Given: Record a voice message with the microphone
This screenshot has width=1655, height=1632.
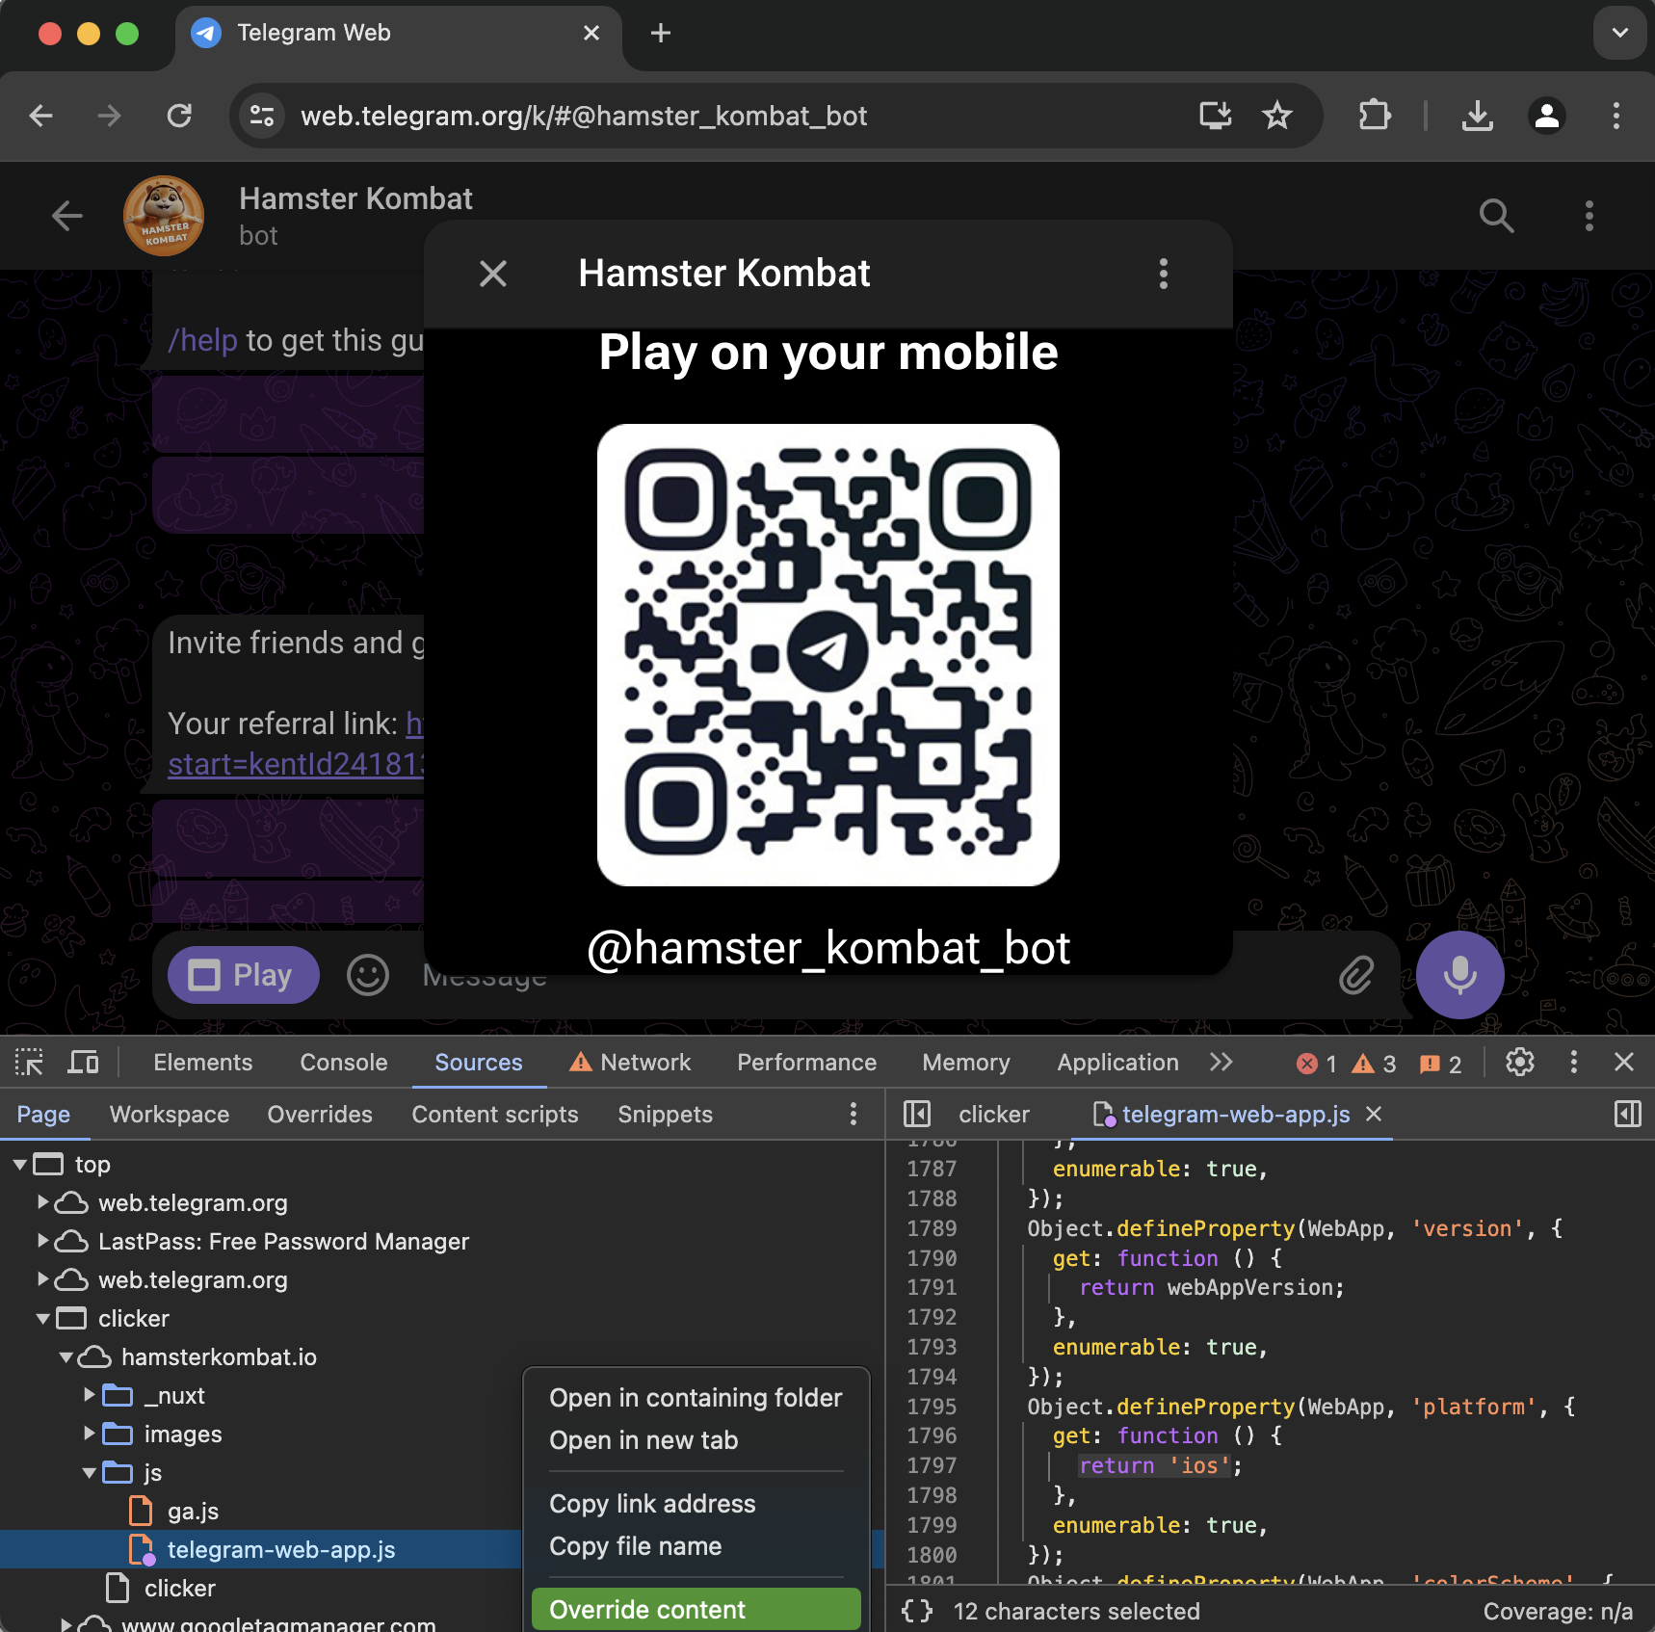Looking at the screenshot, I should pos(1459,975).
